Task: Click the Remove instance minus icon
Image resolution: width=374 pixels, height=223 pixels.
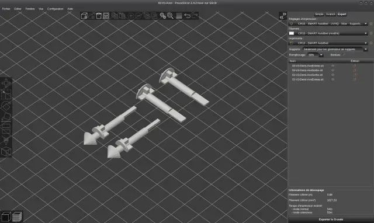Action: click(138, 16)
